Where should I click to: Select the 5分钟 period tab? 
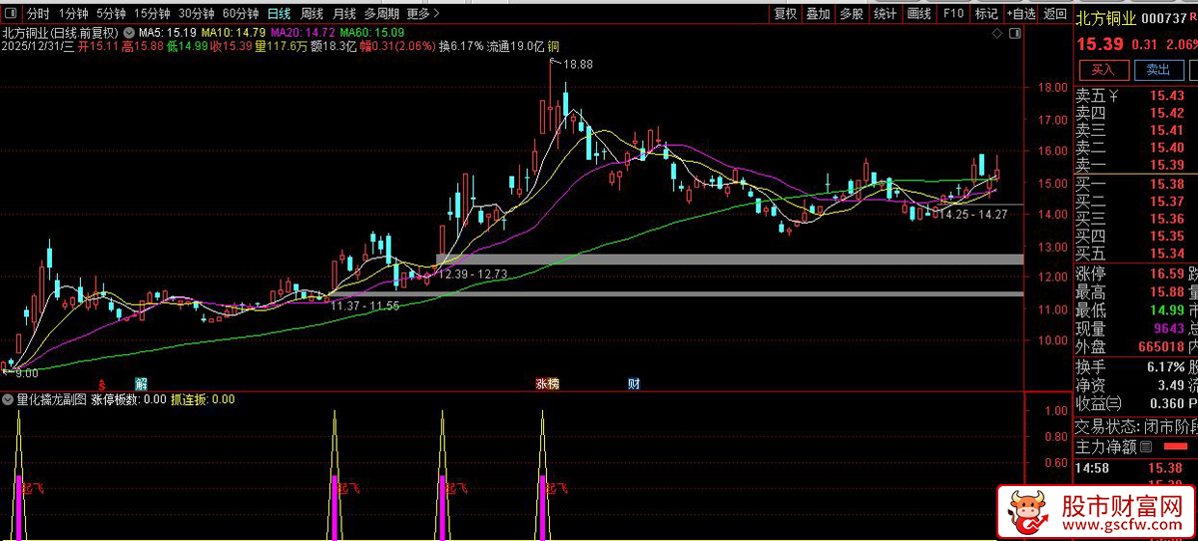[x=112, y=14]
